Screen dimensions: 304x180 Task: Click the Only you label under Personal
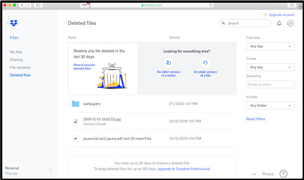[11, 173]
